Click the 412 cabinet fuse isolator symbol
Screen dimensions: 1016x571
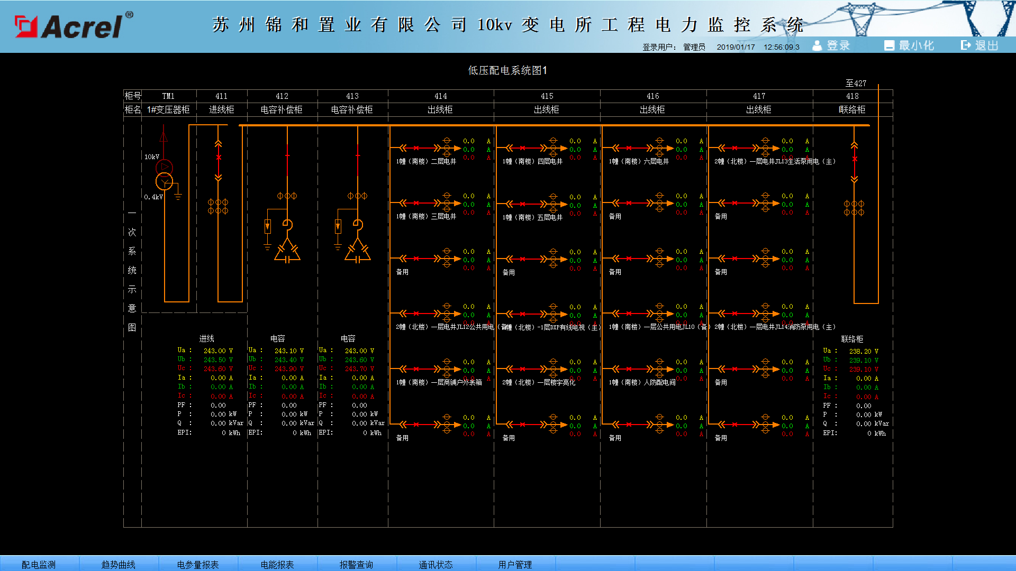268,227
